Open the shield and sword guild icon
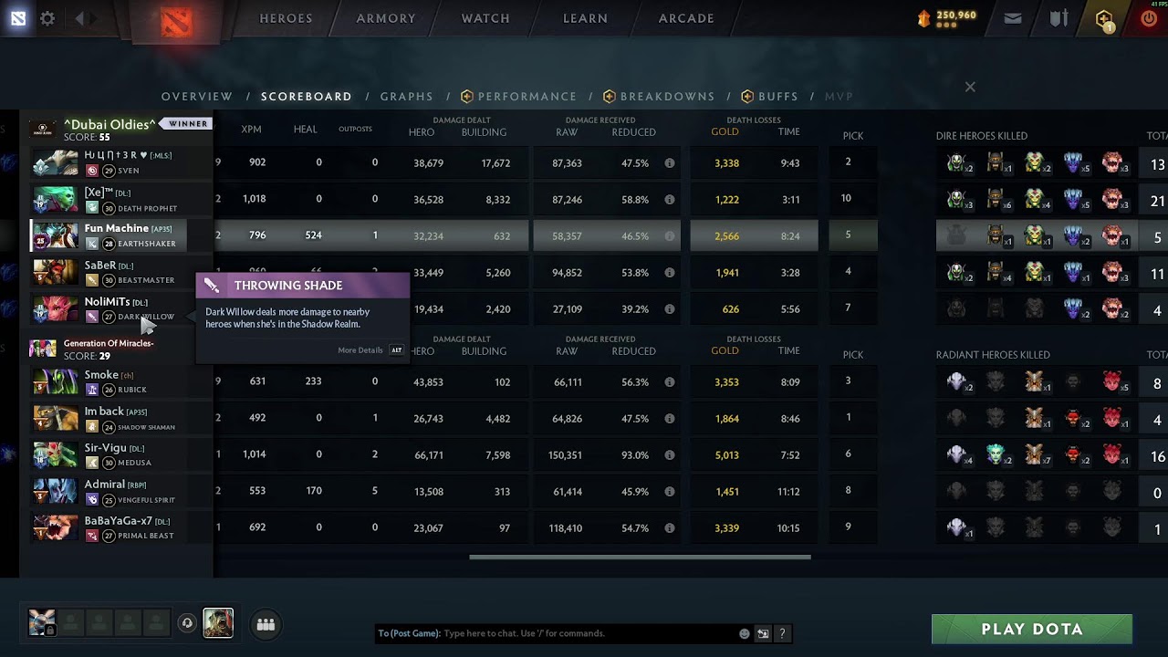Image resolution: width=1168 pixels, height=657 pixels. coord(1059,18)
